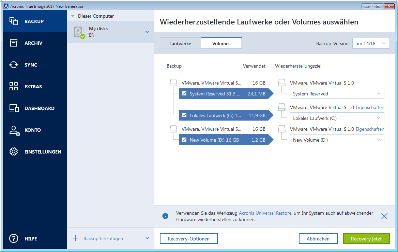Click the Konto user icon
The image size is (398, 252).
click(14, 130)
